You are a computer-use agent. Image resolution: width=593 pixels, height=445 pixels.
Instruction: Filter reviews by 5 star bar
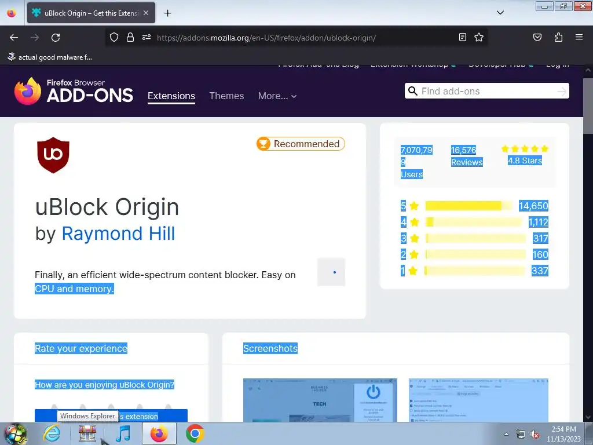coord(468,206)
